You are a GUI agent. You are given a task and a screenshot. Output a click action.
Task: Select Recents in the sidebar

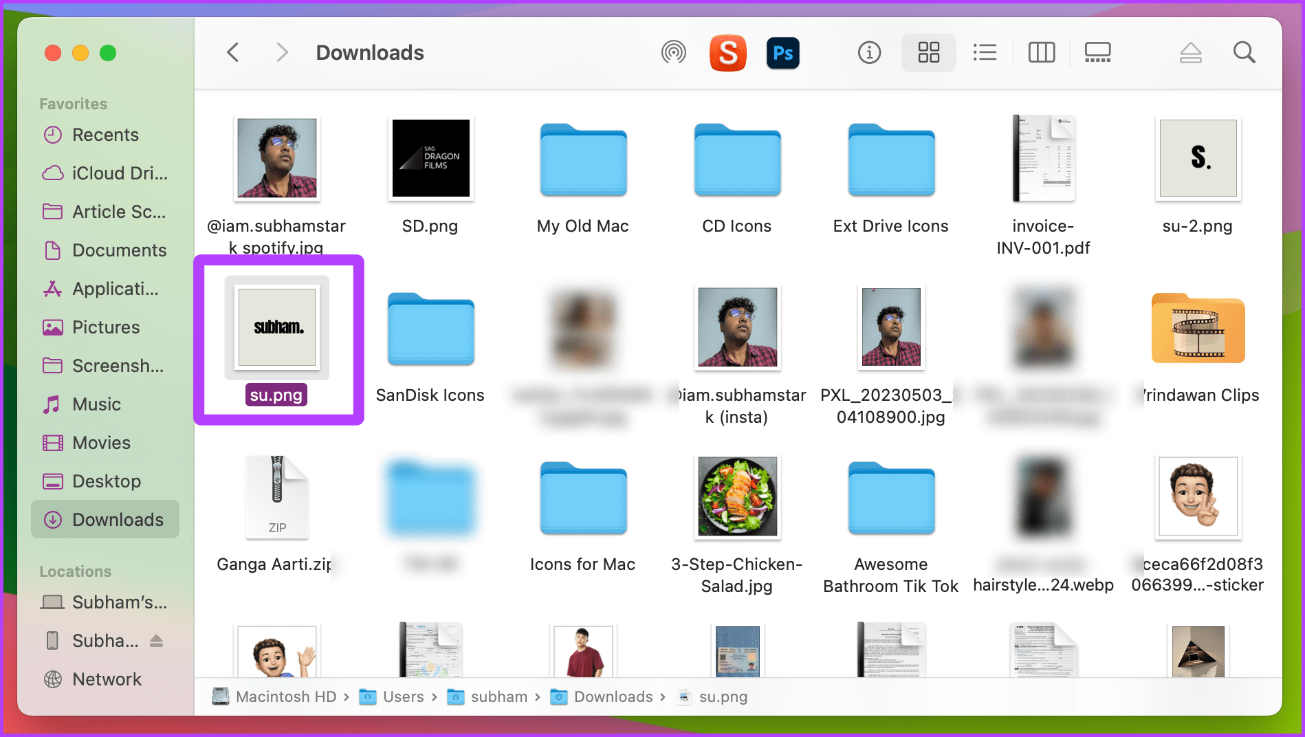coord(105,135)
